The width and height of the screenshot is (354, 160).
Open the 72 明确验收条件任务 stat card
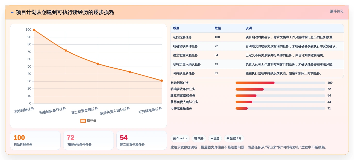point(88,140)
